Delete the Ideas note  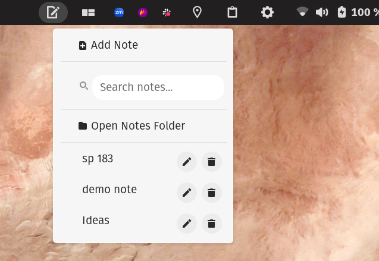tap(211, 224)
